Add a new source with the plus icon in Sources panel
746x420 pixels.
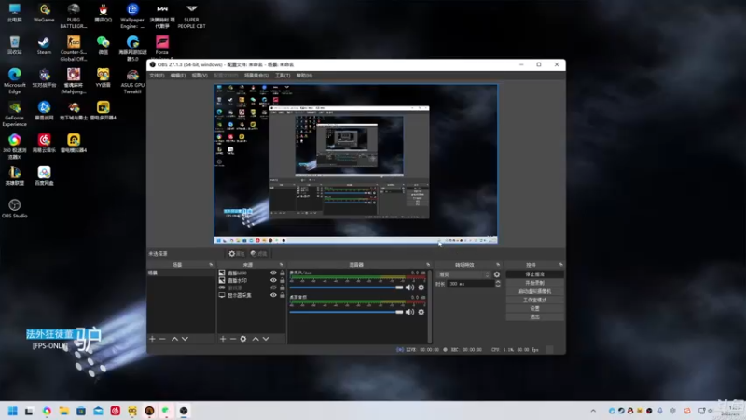click(223, 339)
